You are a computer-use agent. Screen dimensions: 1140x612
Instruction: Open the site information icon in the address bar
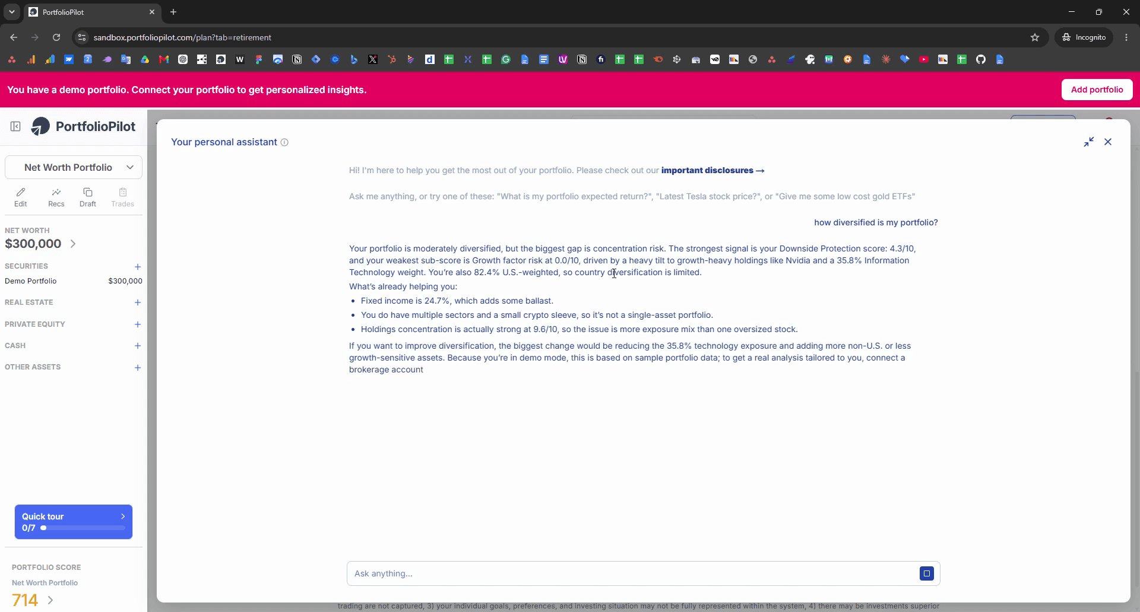(82, 37)
